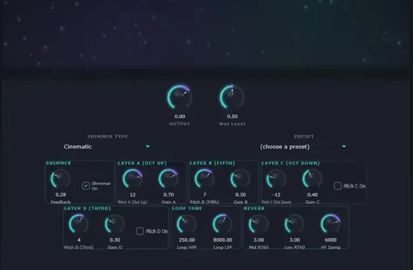Click the LAYER A (OCT UP) heading
The width and height of the screenshot is (413, 270).
tap(142, 163)
